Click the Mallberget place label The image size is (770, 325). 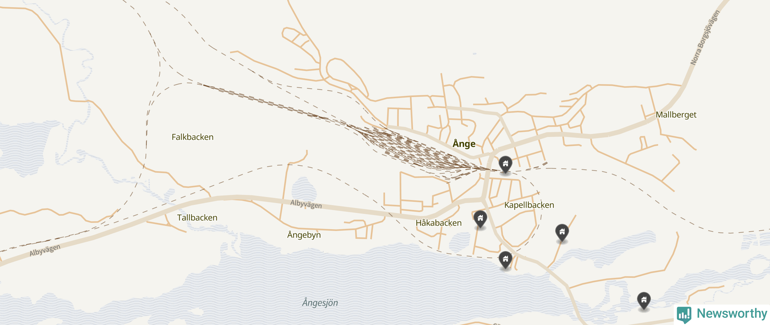coord(676,115)
